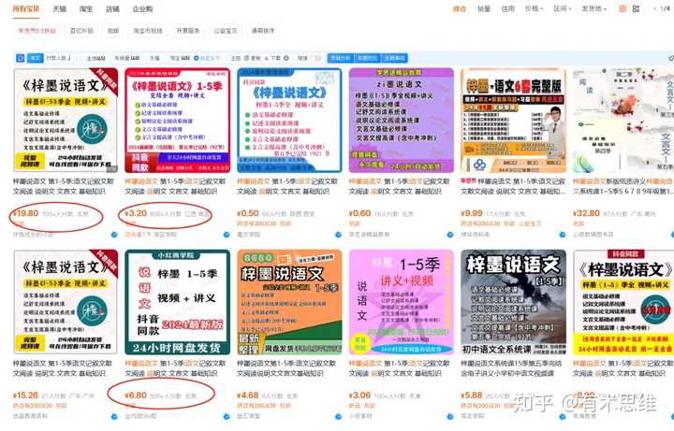Switch to the 天猫 tab
This screenshot has height=431, width=674.
(x=59, y=8)
